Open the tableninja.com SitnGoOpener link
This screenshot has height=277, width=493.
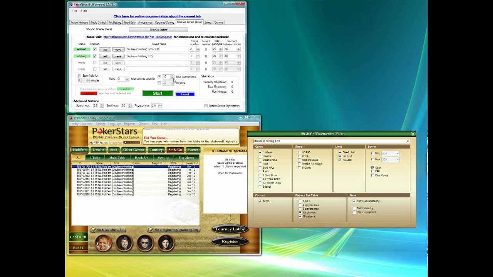click(138, 37)
